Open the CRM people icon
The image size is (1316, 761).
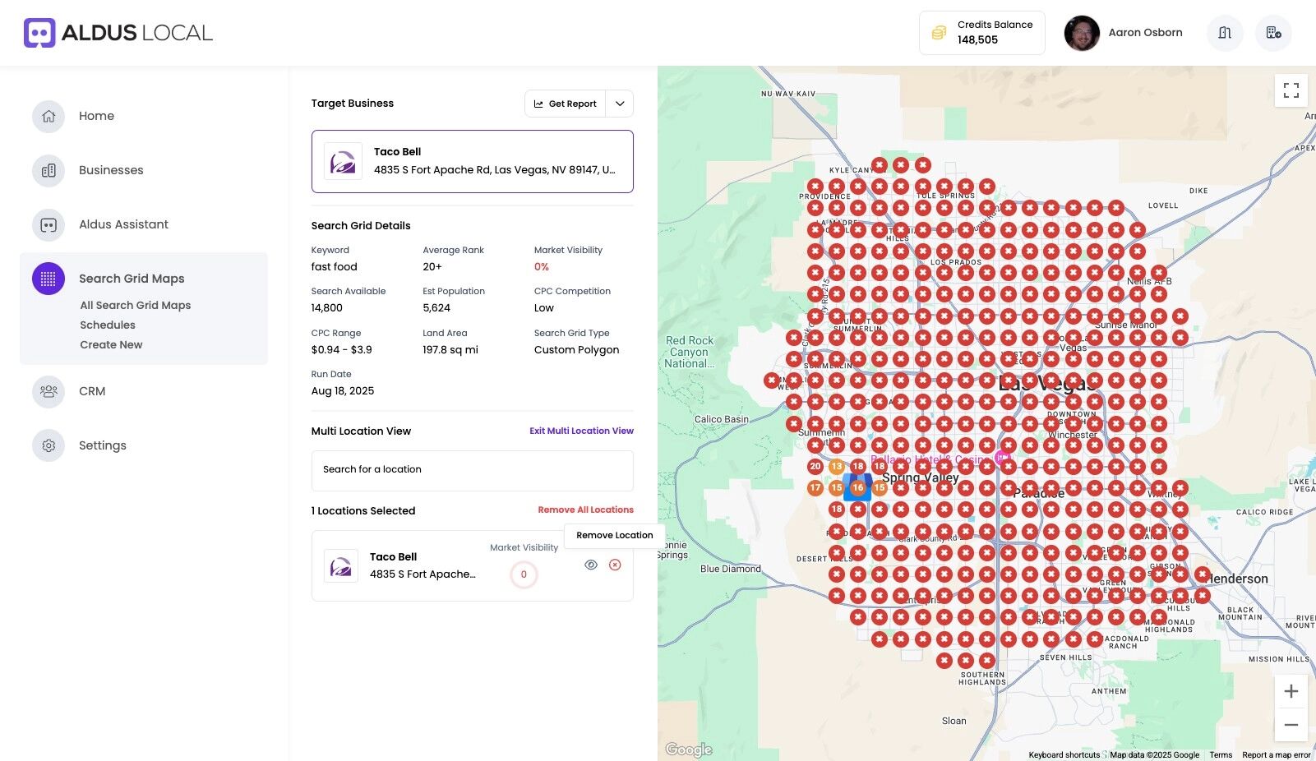48,391
